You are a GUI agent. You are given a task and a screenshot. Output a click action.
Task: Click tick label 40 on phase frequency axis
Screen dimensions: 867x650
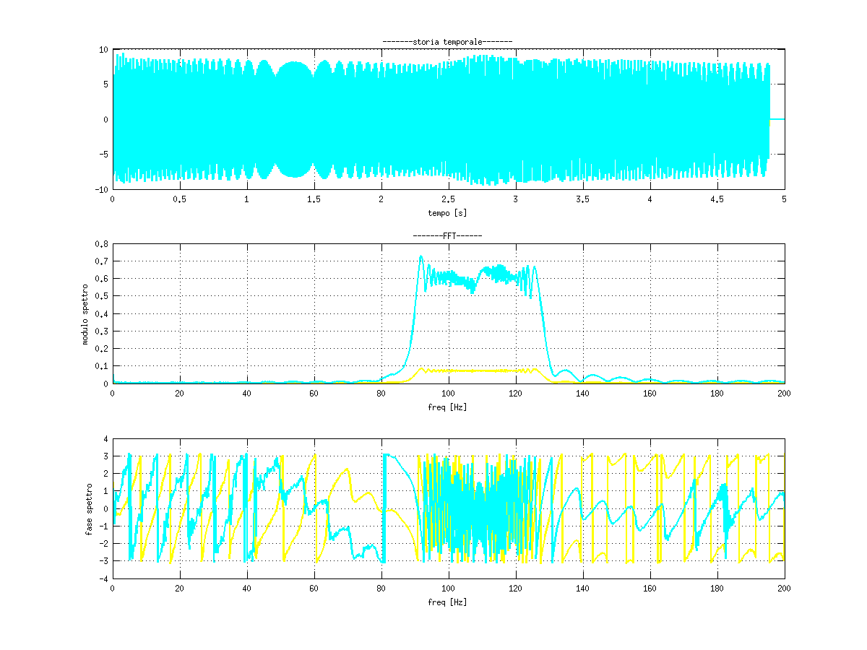[x=246, y=589]
